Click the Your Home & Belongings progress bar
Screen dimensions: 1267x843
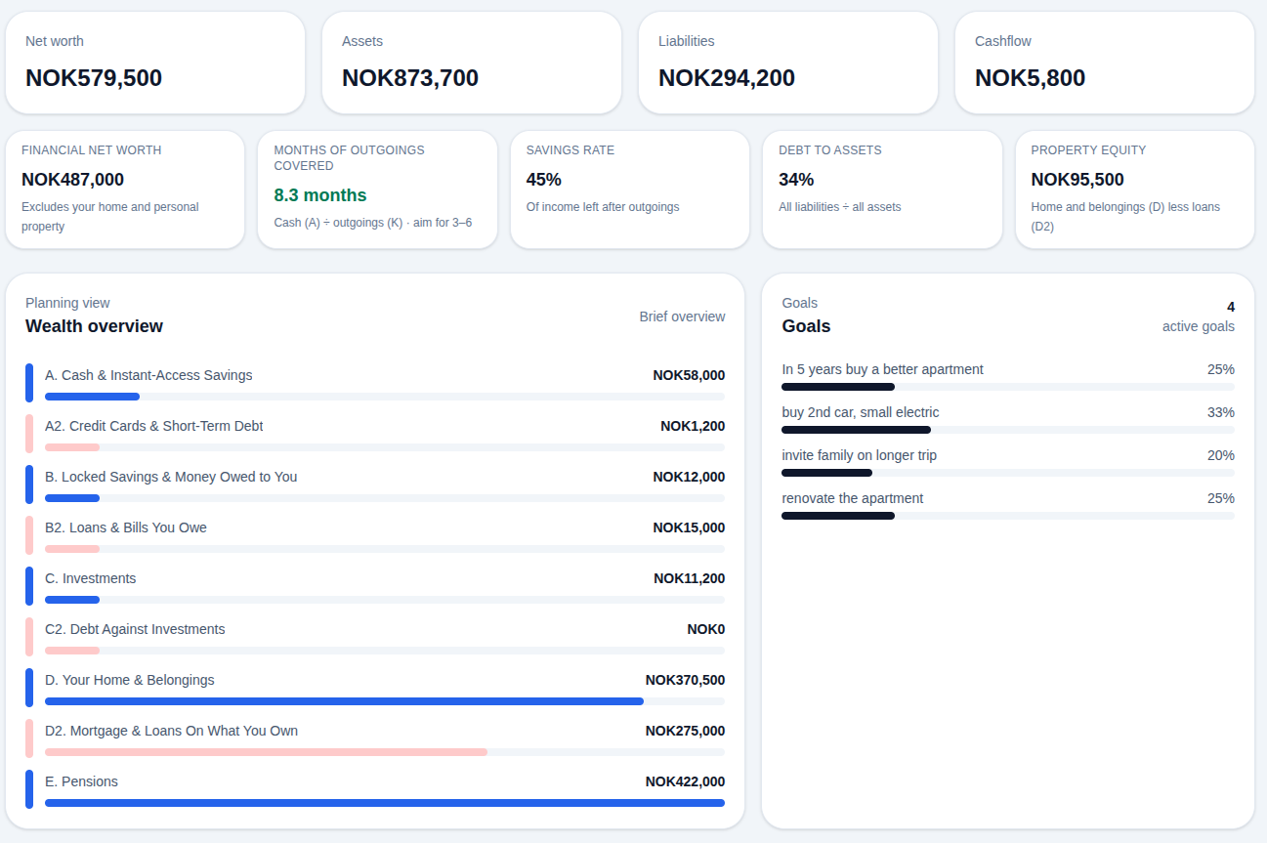click(385, 701)
